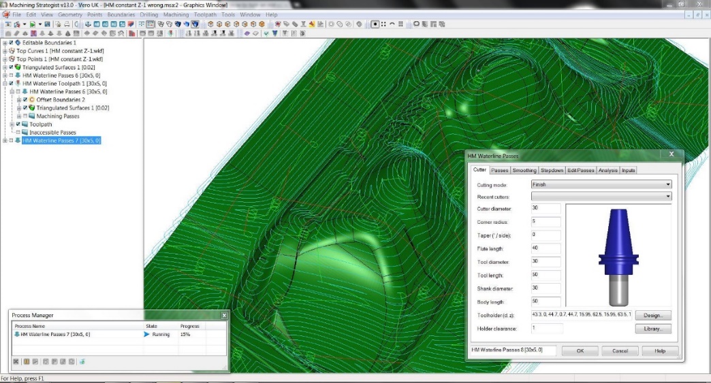This screenshot has height=383, width=711.
Task: Click the HM Waterline Toolpath 1 node icon
Action: click(18, 83)
